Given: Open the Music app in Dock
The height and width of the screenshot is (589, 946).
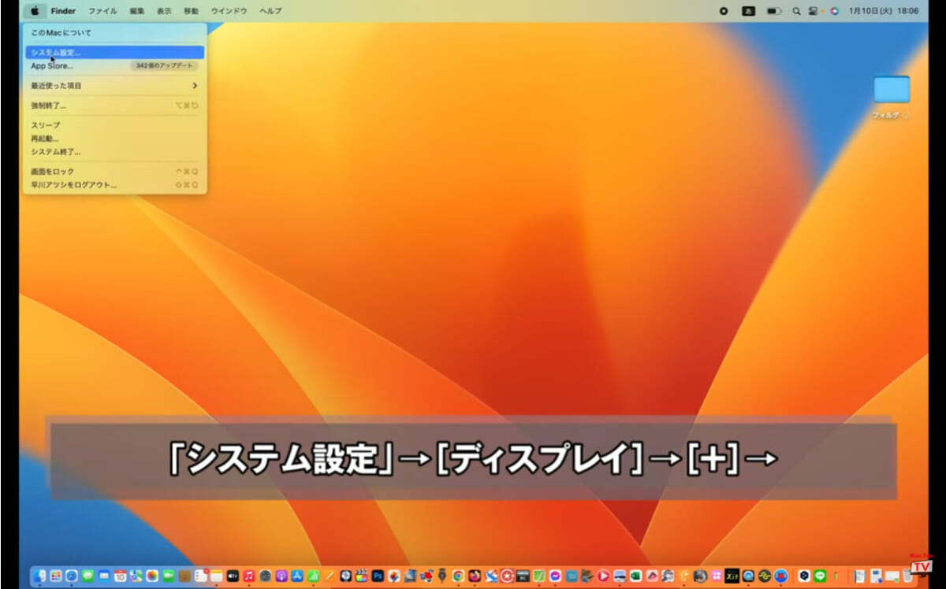Looking at the screenshot, I should [x=249, y=576].
